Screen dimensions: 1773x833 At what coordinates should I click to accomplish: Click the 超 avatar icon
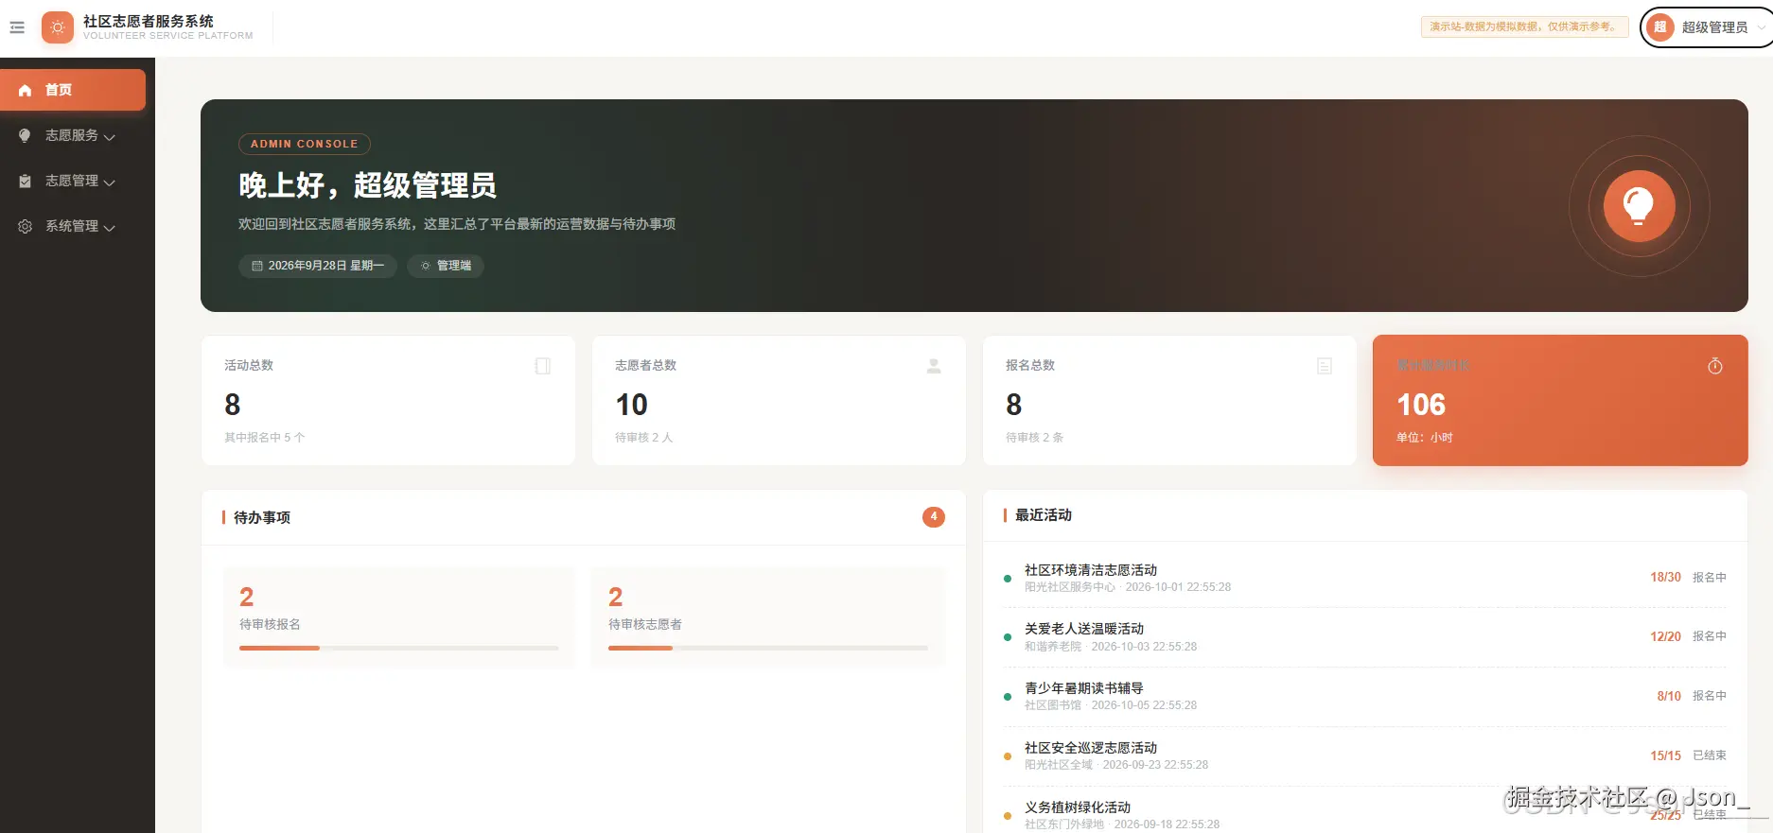click(x=1660, y=27)
